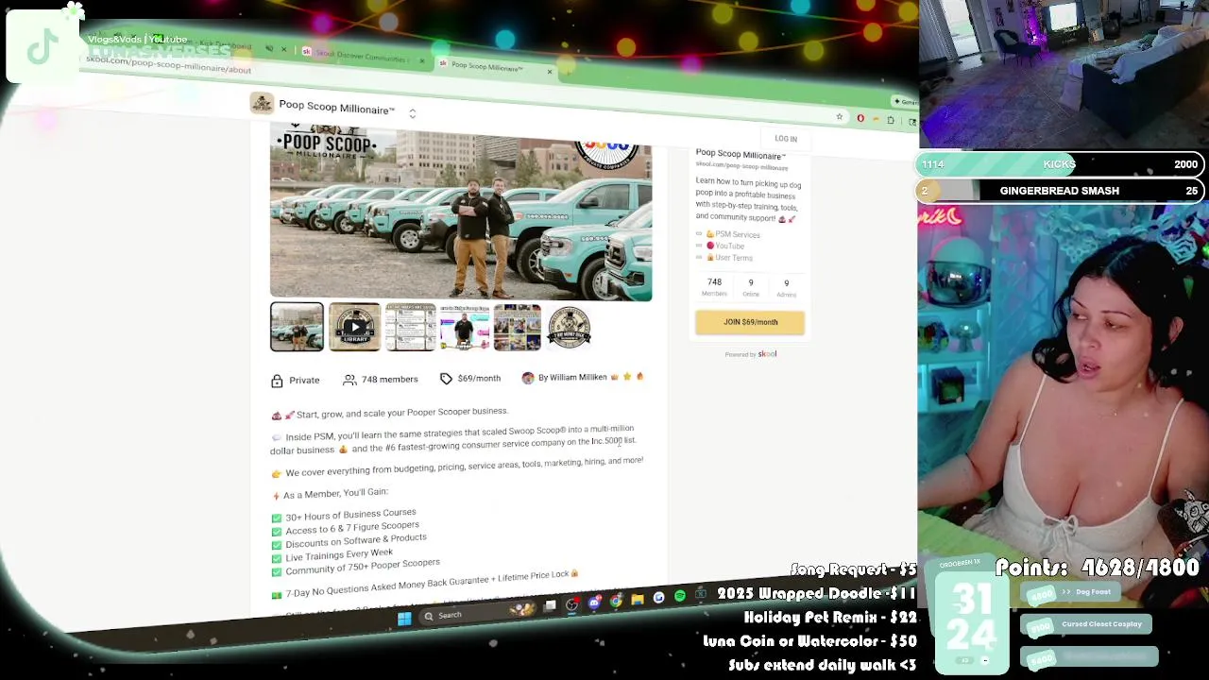The width and height of the screenshot is (1209, 680).
Task: Open Google Chrome from the taskbar
Action: point(616,601)
